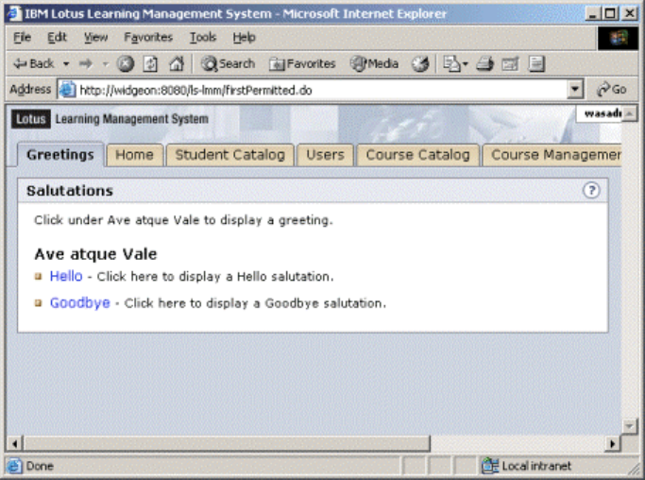The image size is (645, 480).
Task: Switch to the Home tab
Action: click(x=134, y=155)
